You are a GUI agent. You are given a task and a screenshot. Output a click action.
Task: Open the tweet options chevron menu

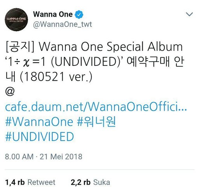[x=189, y=14]
